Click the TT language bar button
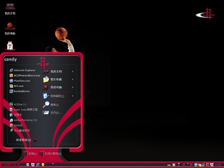Image resolution: width=224 pixels, height=168 pixels. 184,165
